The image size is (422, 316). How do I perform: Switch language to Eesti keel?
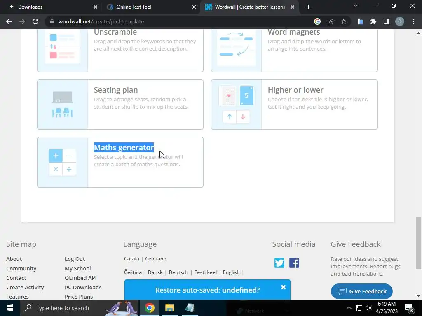(x=206, y=272)
